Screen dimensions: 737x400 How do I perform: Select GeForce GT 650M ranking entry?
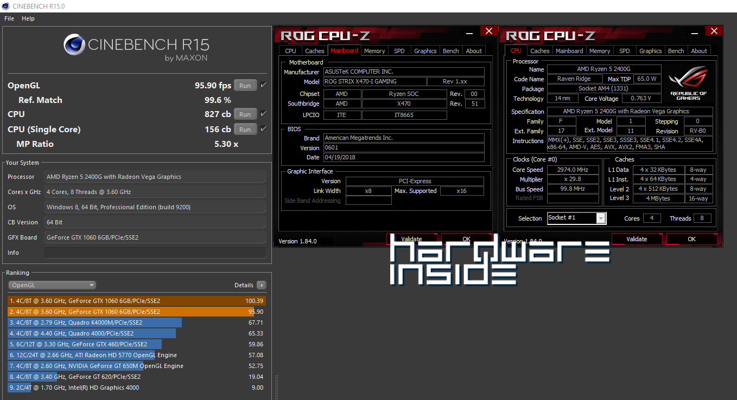point(137,366)
